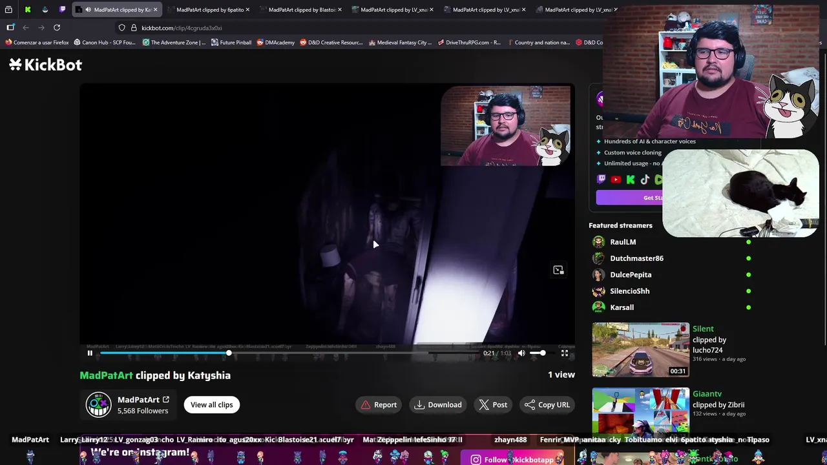This screenshot has width=827, height=465.
Task: Open the 'Medieval Fantasy City' bookmark
Action: (400, 43)
